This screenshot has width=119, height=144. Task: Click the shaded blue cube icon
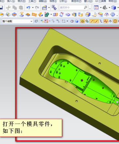click(x=114, y=8)
